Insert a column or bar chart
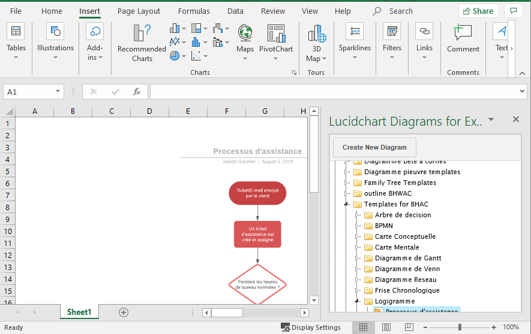Image resolution: width=531 pixels, height=334 pixels. coord(178,28)
